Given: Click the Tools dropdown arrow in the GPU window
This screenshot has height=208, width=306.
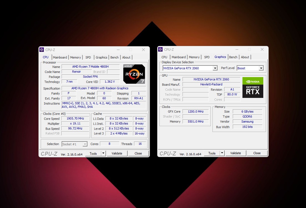Looking at the screenshot, I should point(222,153).
